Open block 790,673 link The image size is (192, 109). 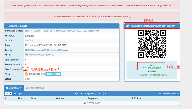tap(29, 40)
